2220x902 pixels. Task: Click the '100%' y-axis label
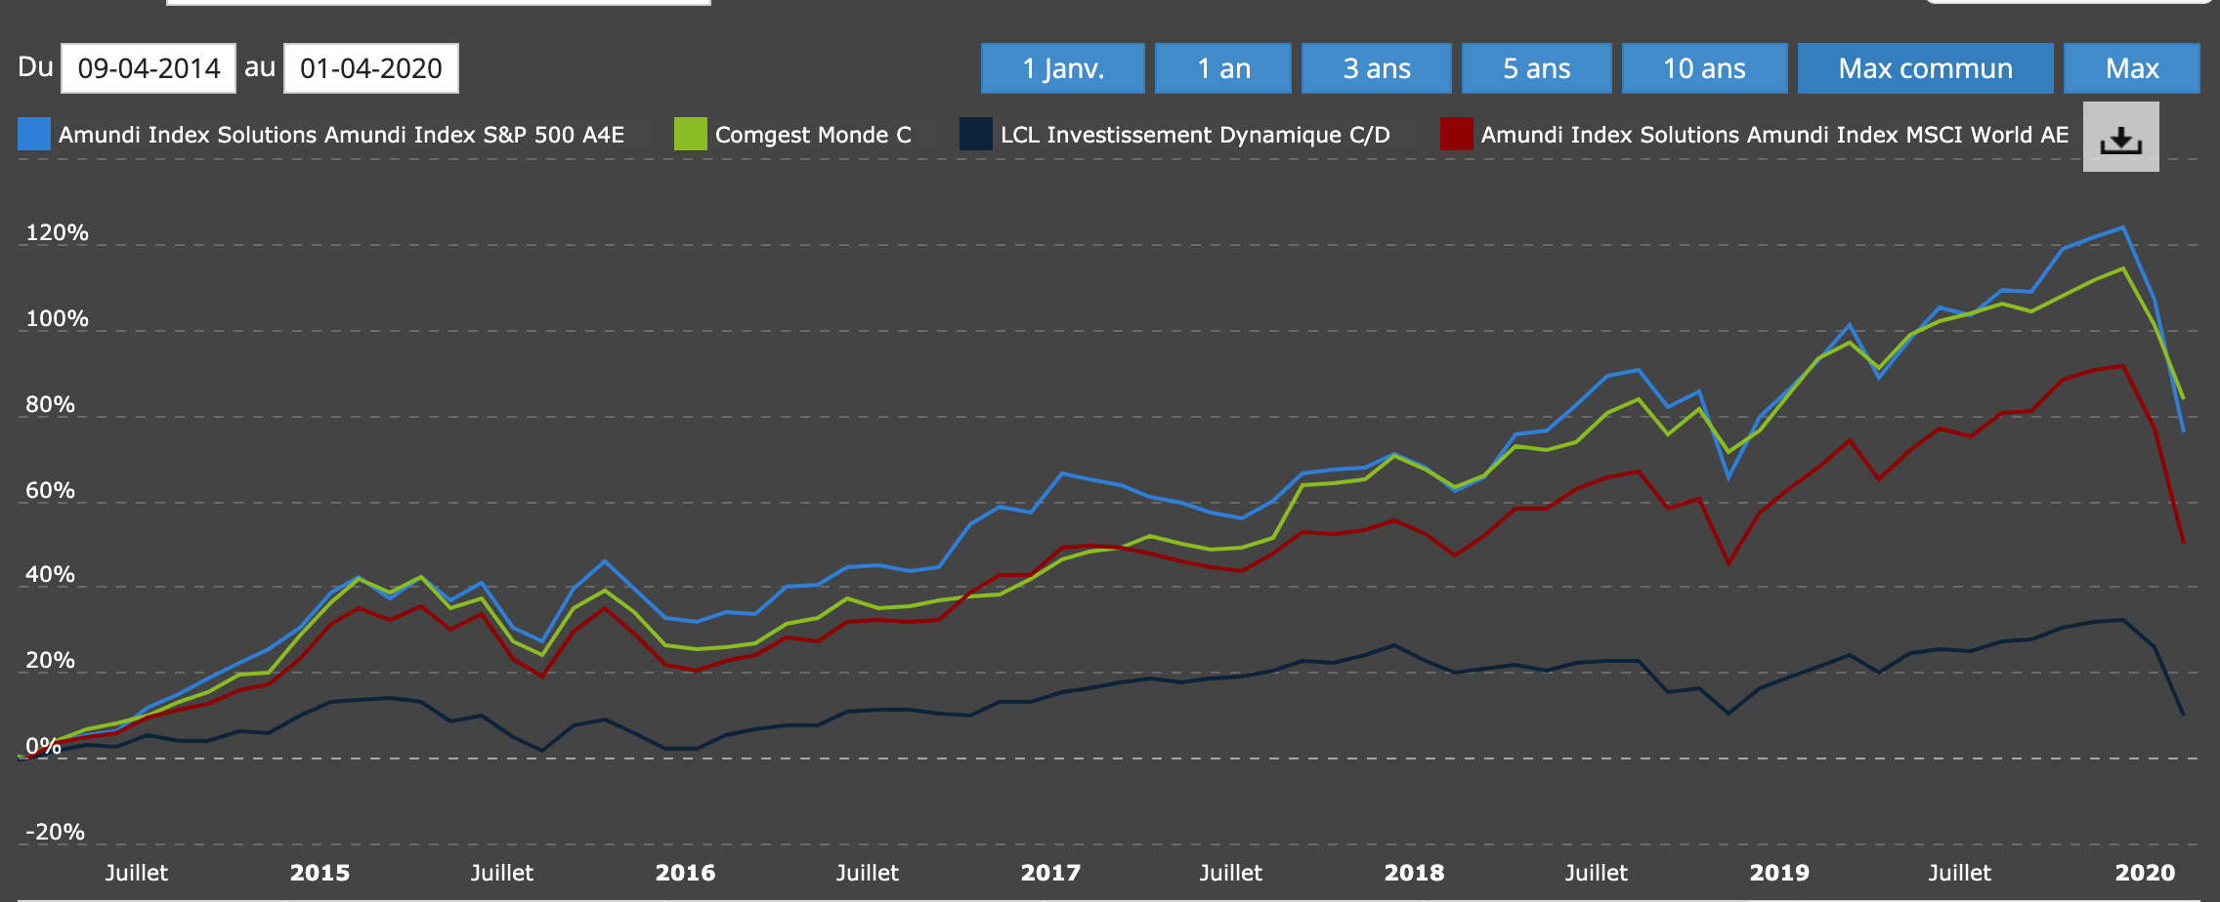57,318
